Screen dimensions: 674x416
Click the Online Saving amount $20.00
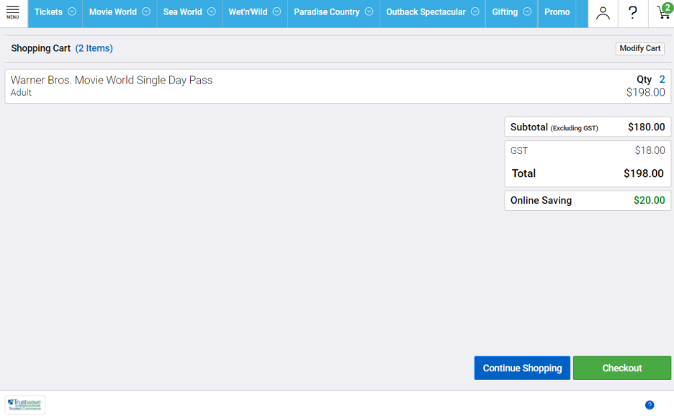click(650, 200)
